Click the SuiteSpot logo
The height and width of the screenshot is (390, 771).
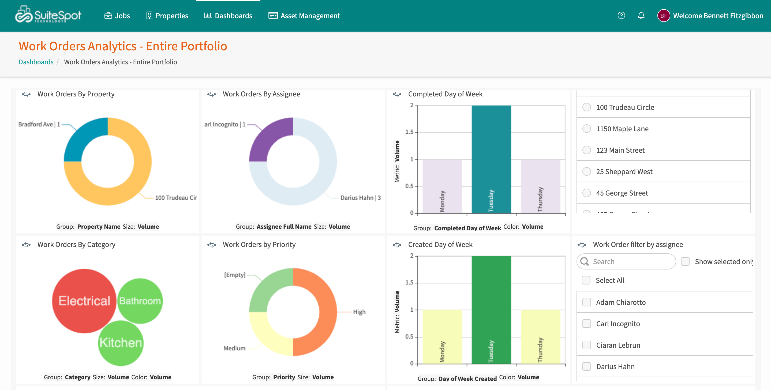48,15
